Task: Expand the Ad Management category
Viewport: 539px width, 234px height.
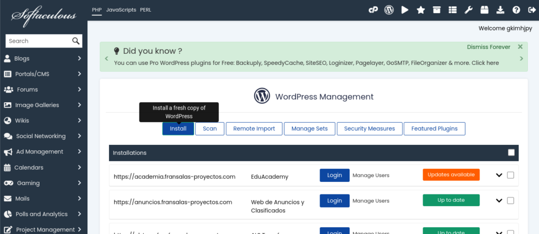Action: point(79,151)
